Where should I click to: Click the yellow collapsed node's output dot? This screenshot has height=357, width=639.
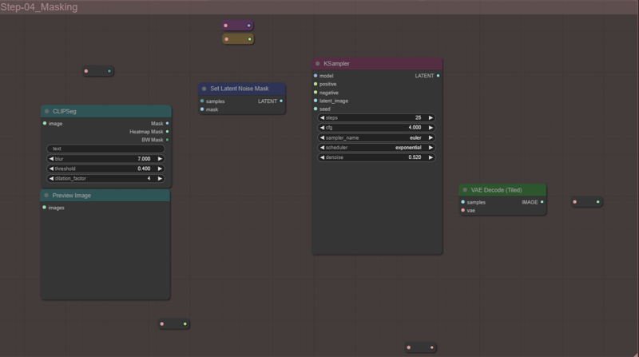249,39
